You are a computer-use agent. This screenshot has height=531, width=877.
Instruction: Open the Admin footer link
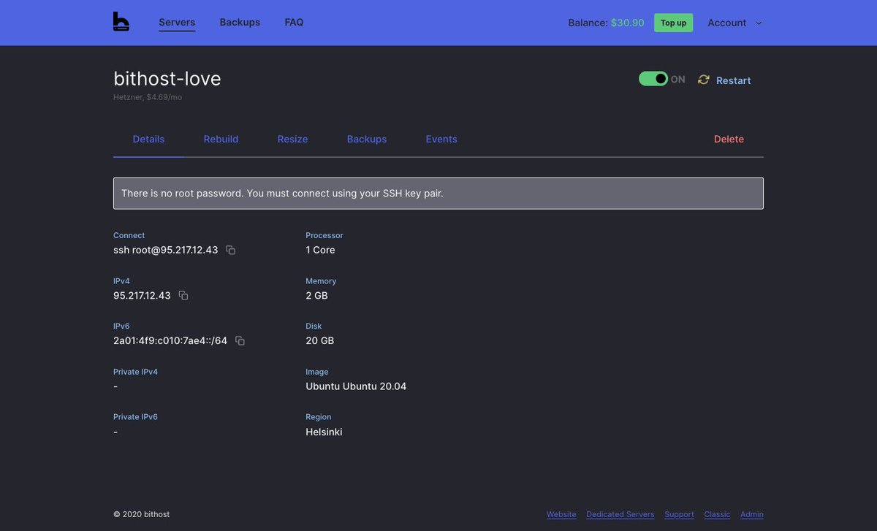(x=752, y=514)
